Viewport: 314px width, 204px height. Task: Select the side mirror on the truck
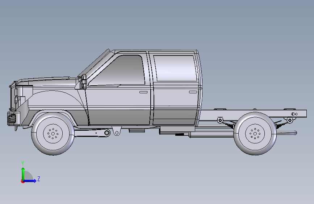point(84,82)
